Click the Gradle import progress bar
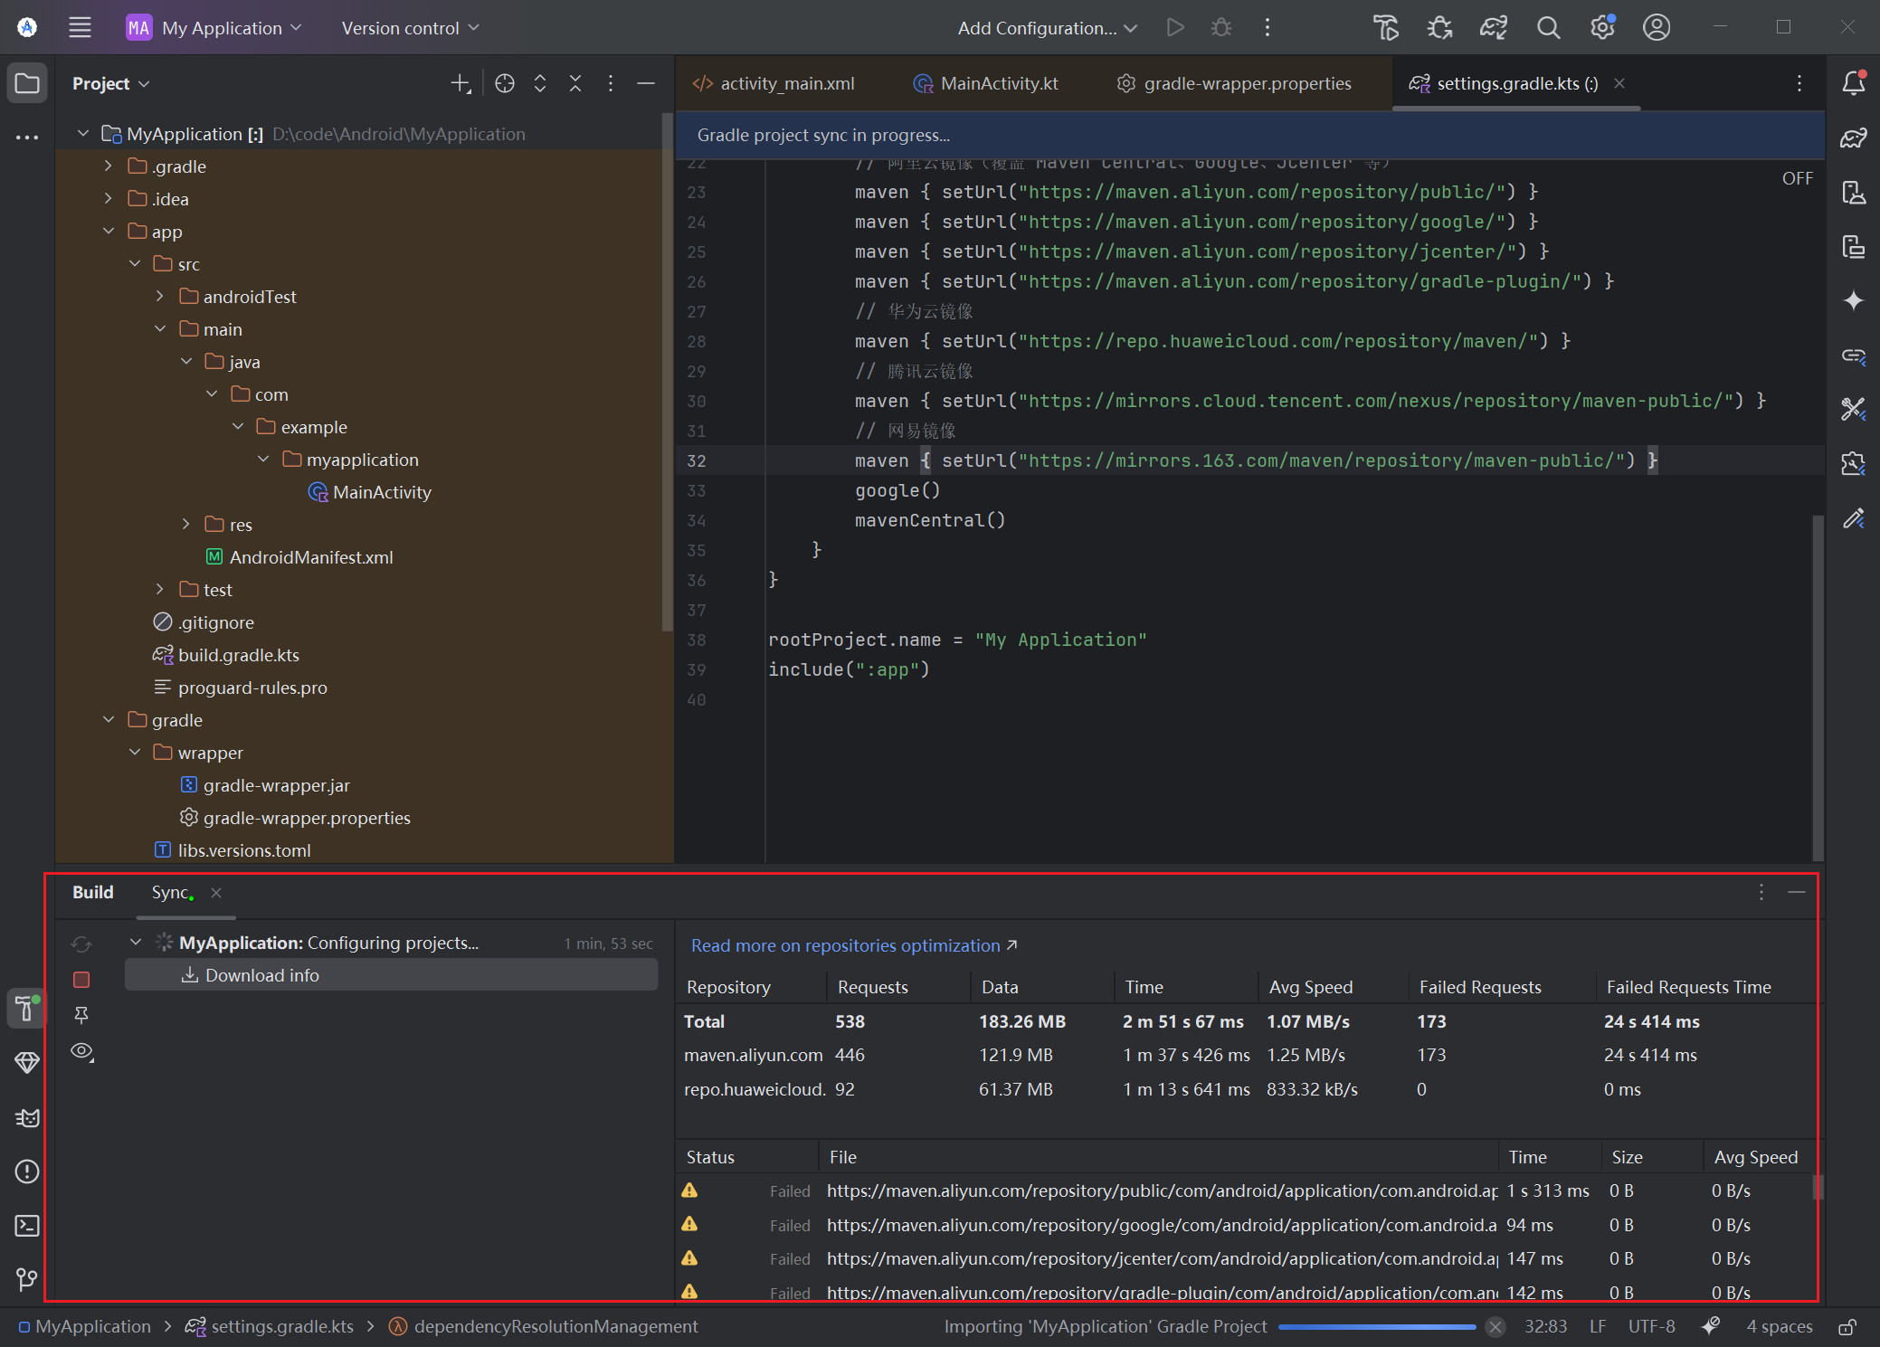Screen dimensions: 1880x1347 click(1376, 1326)
